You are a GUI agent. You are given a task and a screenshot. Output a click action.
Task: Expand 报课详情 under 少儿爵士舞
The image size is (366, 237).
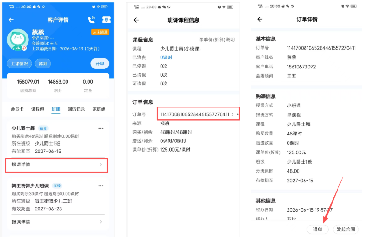point(56,165)
